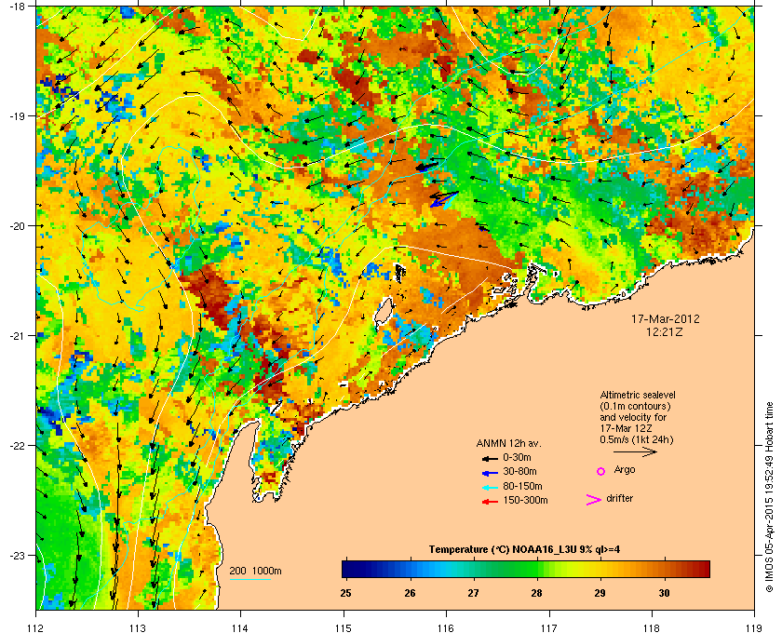
Task: Click the magenta Argo circle symbol
Action: [601, 471]
